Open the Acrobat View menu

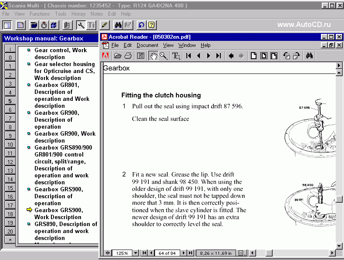[168, 45]
